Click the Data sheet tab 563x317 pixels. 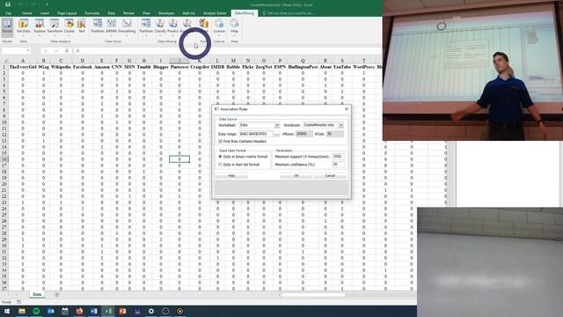[37, 294]
